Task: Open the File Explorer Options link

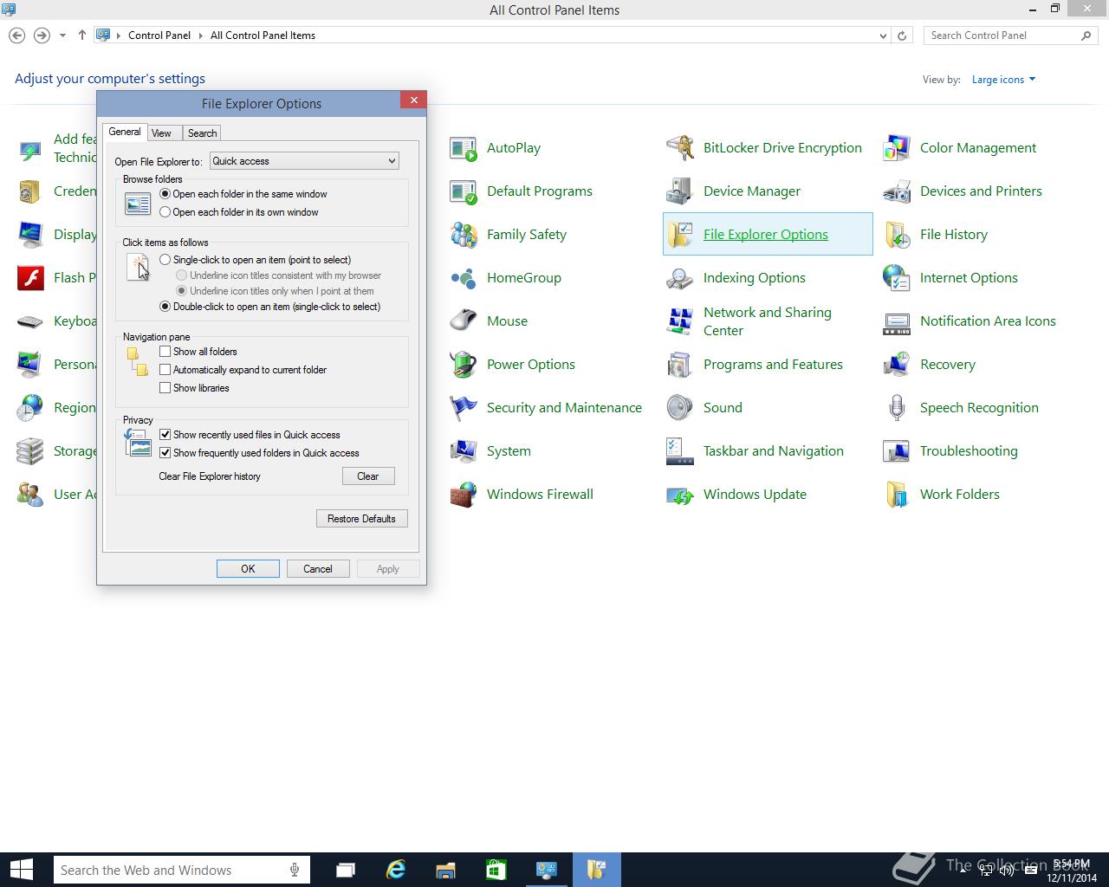Action: (x=766, y=235)
